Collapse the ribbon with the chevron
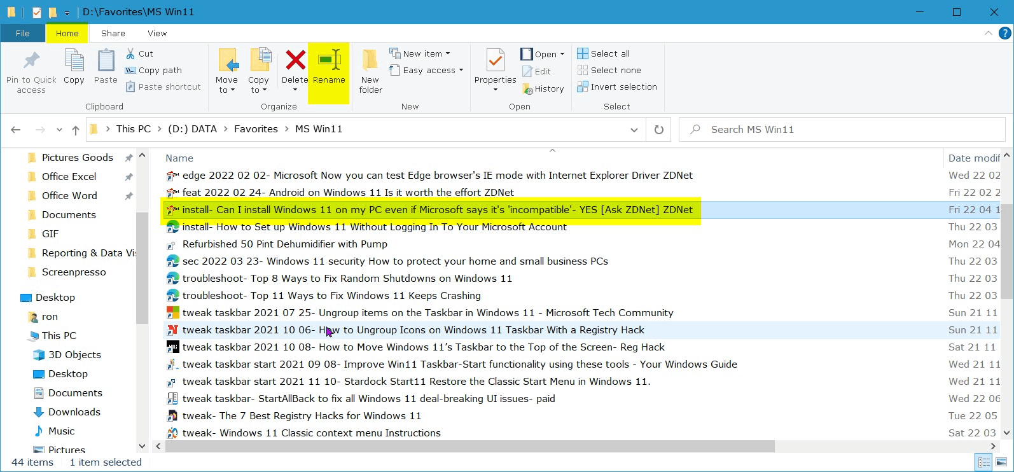Image resolution: width=1014 pixels, height=472 pixels. 988,33
